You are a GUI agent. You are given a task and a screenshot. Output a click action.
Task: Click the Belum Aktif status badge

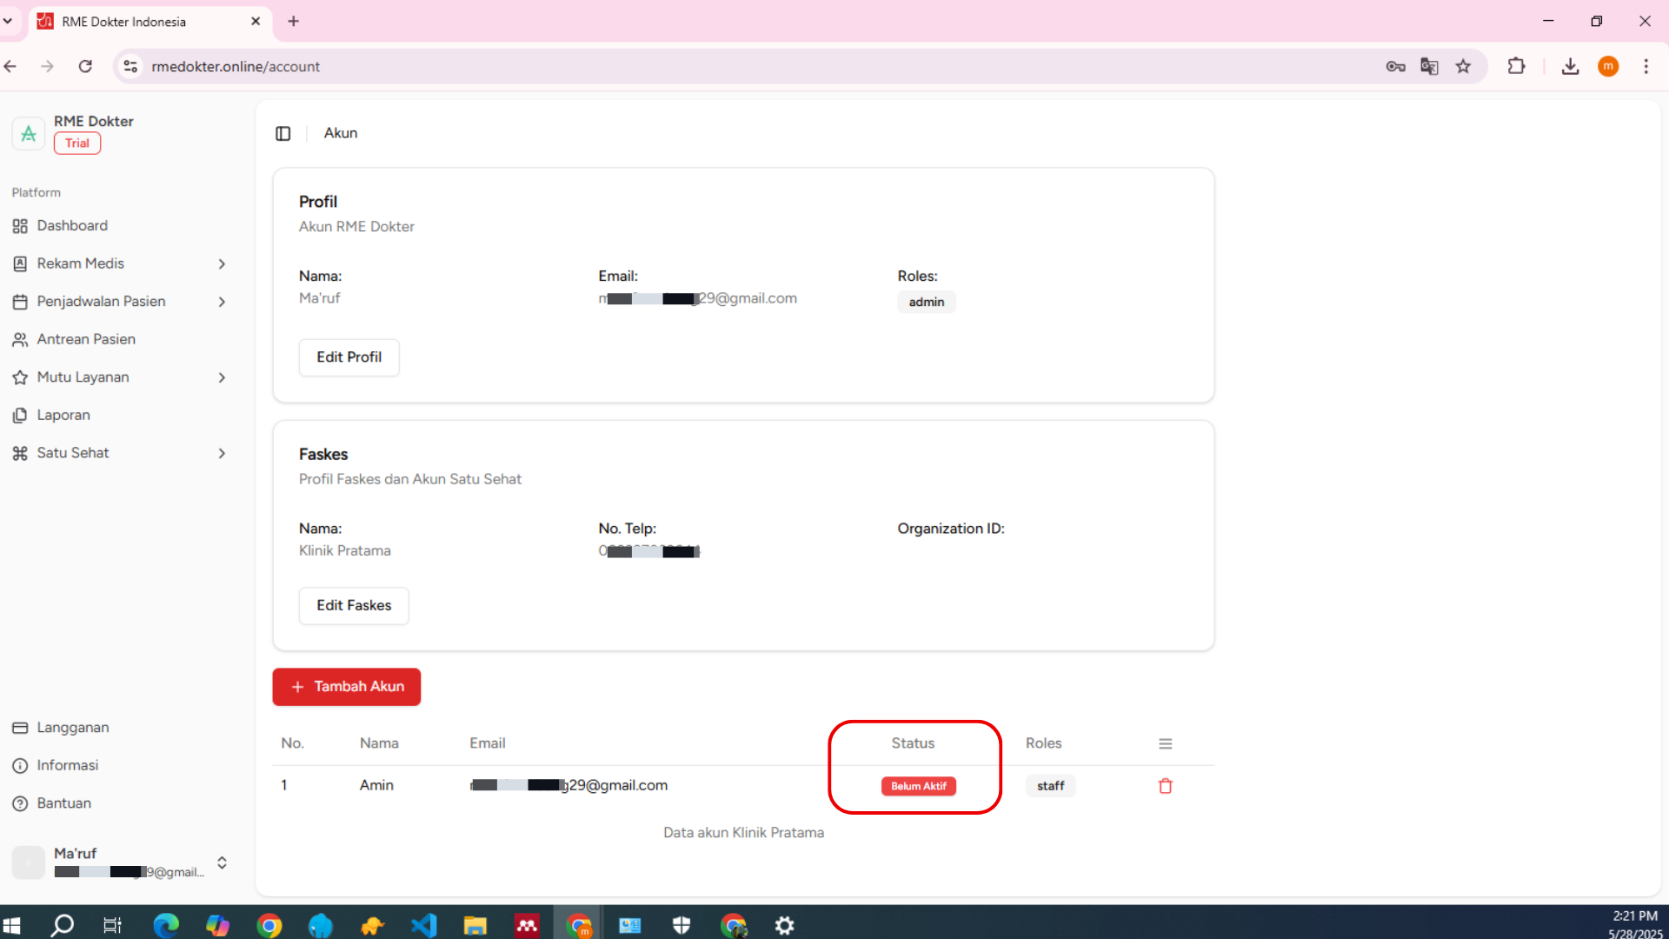918,786
